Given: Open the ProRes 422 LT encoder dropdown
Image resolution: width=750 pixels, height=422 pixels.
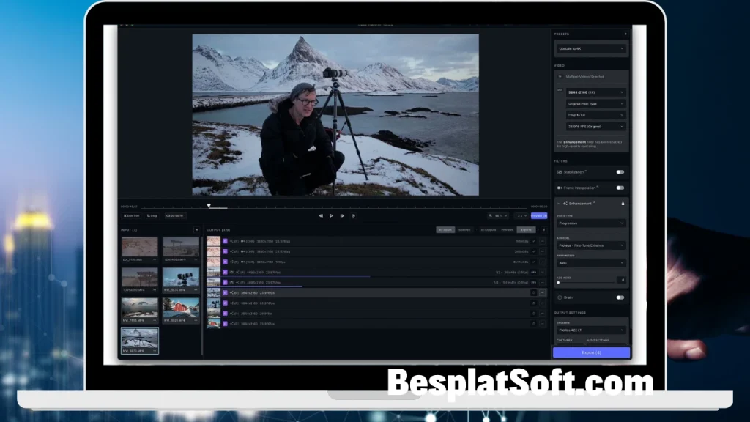Looking at the screenshot, I should coord(590,330).
